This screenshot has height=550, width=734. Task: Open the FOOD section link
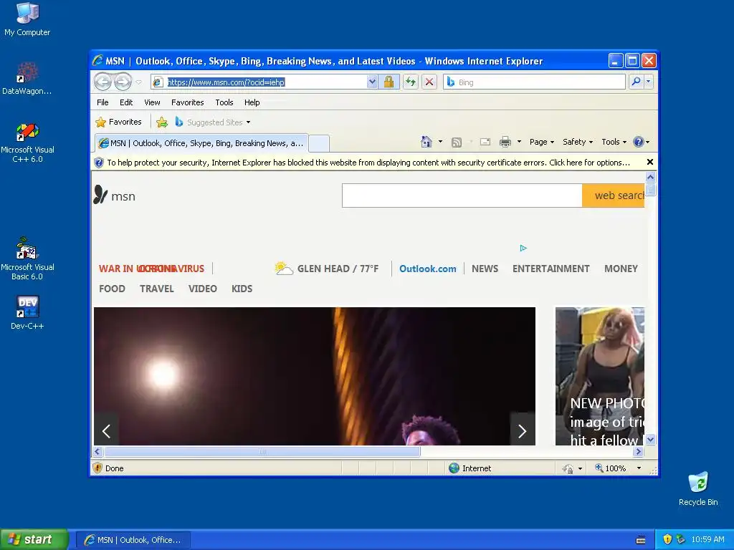pos(112,289)
